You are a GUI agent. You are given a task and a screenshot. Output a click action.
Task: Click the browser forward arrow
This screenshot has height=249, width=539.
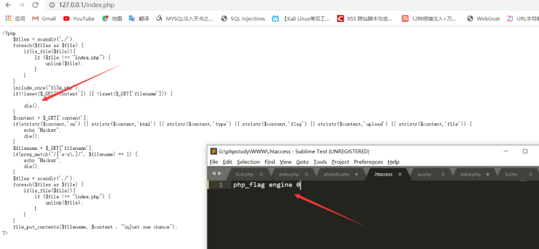click(x=21, y=5)
